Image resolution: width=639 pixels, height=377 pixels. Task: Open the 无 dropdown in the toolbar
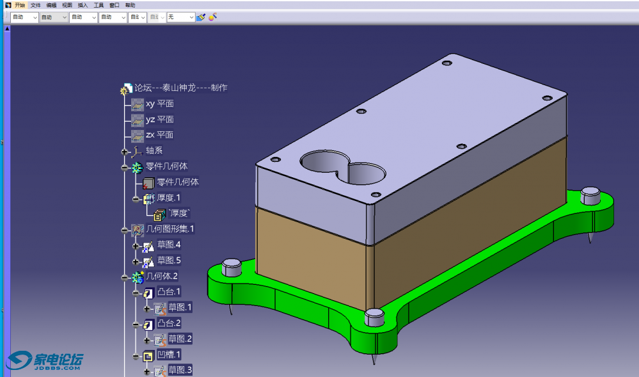pos(180,17)
